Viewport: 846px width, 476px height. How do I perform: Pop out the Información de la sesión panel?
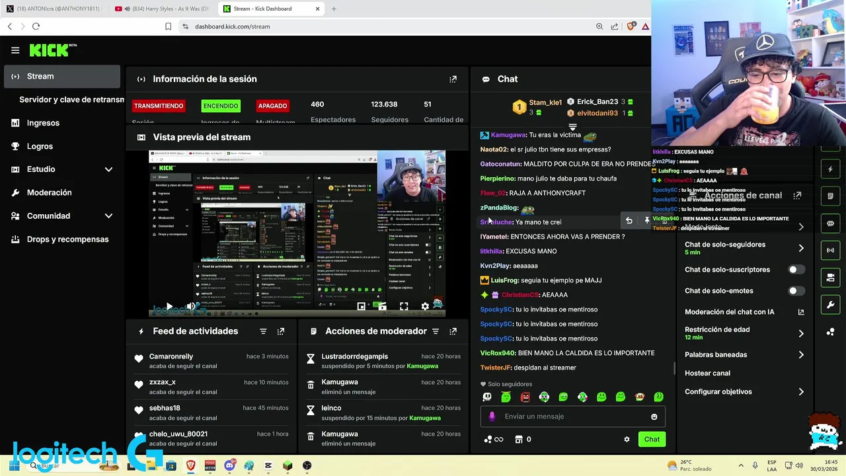coord(453,79)
